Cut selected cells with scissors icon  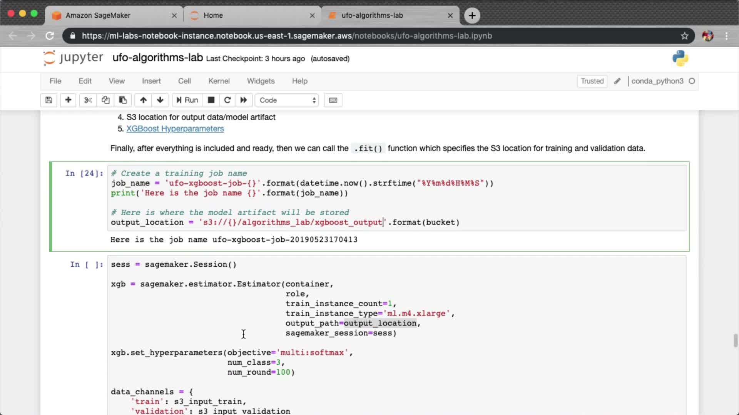coord(88,100)
